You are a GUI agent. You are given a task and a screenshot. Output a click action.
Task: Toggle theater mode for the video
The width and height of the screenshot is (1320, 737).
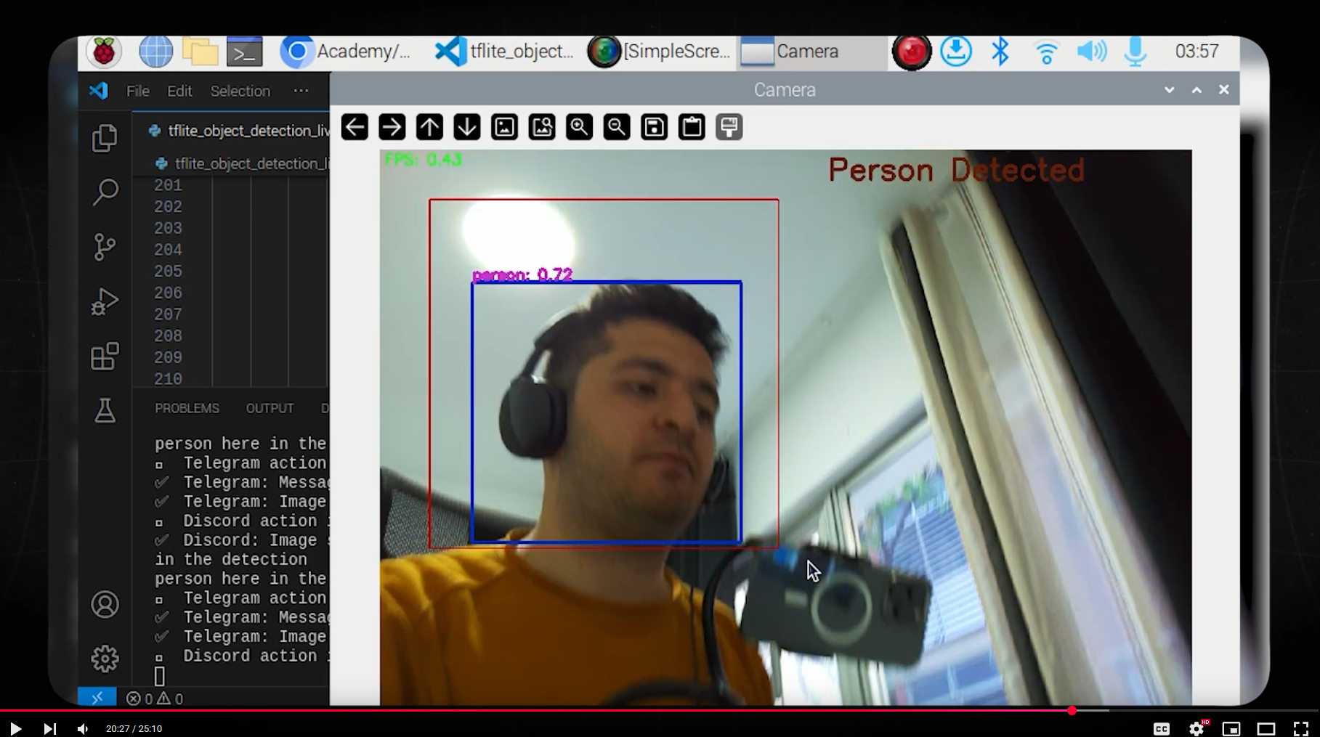[1266, 728]
